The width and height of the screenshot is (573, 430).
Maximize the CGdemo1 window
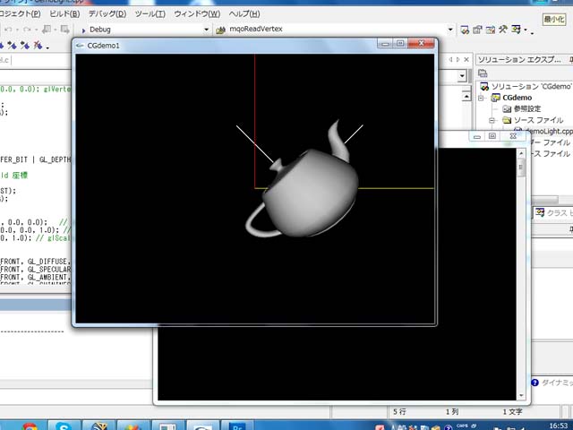point(400,44)
